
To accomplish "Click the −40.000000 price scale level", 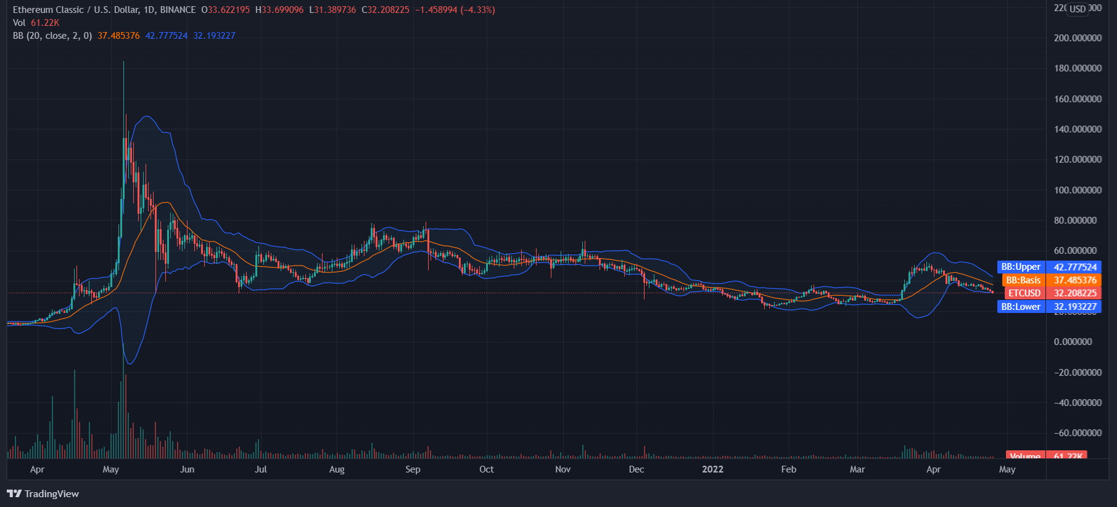I will (x=1078, y=403).
